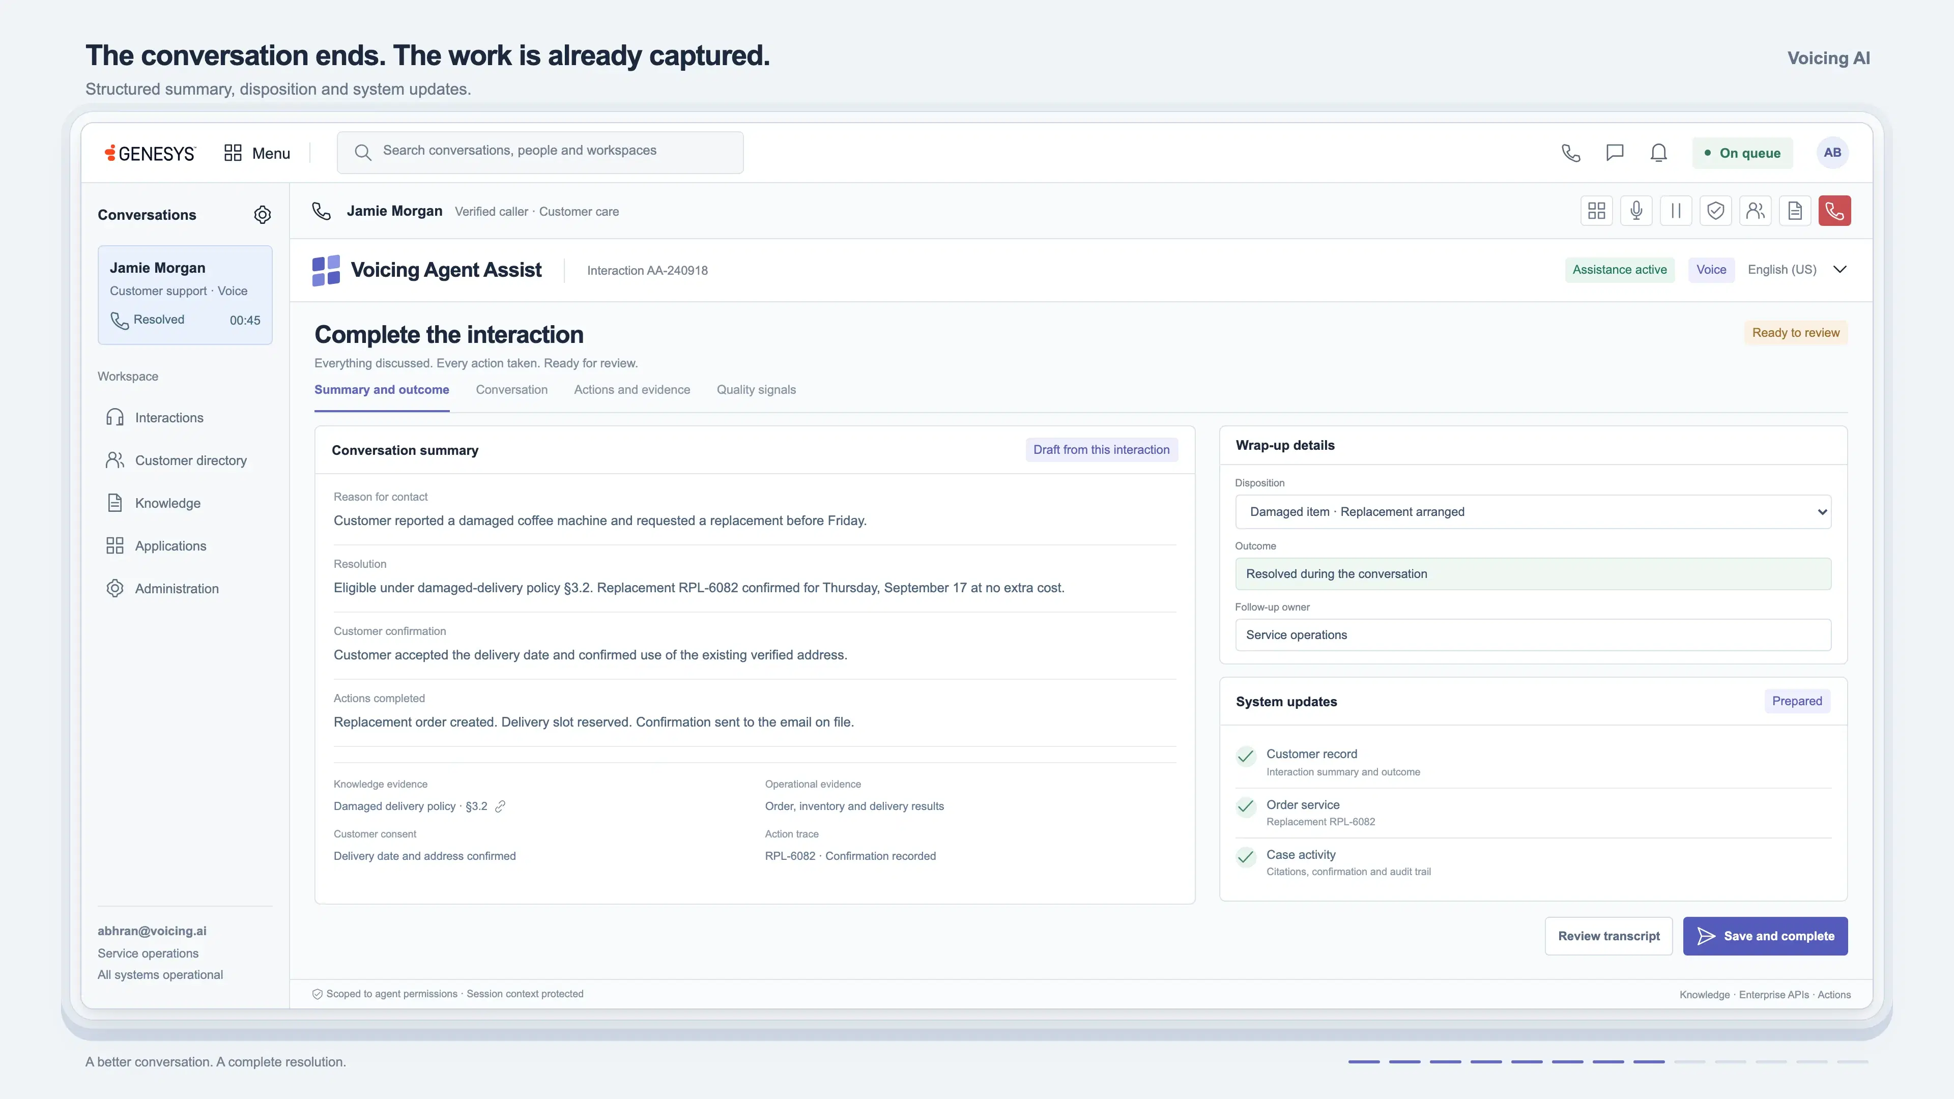Switch to the Conversation tab
Image resolution: width=1954 pixels, height=1099 pixels.
511,390
